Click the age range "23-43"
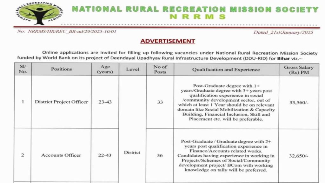This screenshot has width=325, height=183. (x=105, y=102)
